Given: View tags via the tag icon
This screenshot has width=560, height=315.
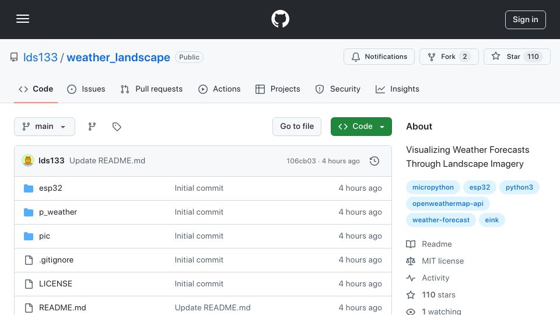Looking at the screenshot, I should tap(117, 127).
